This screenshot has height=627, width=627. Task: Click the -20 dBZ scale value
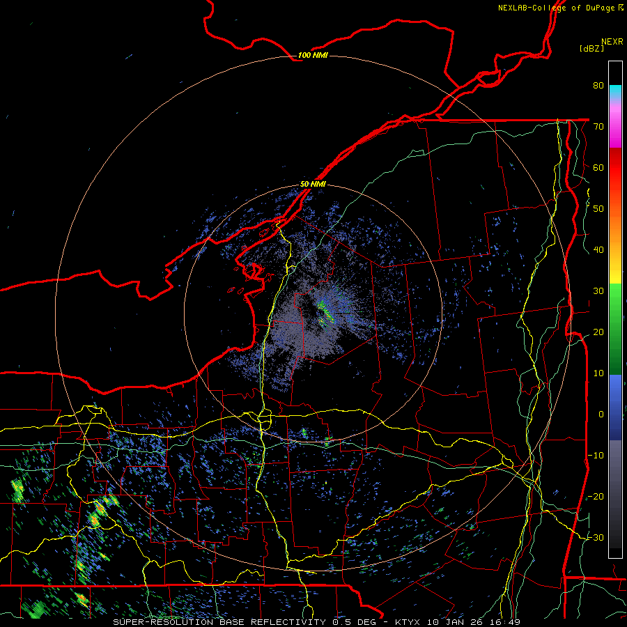(x=596, y=496)
